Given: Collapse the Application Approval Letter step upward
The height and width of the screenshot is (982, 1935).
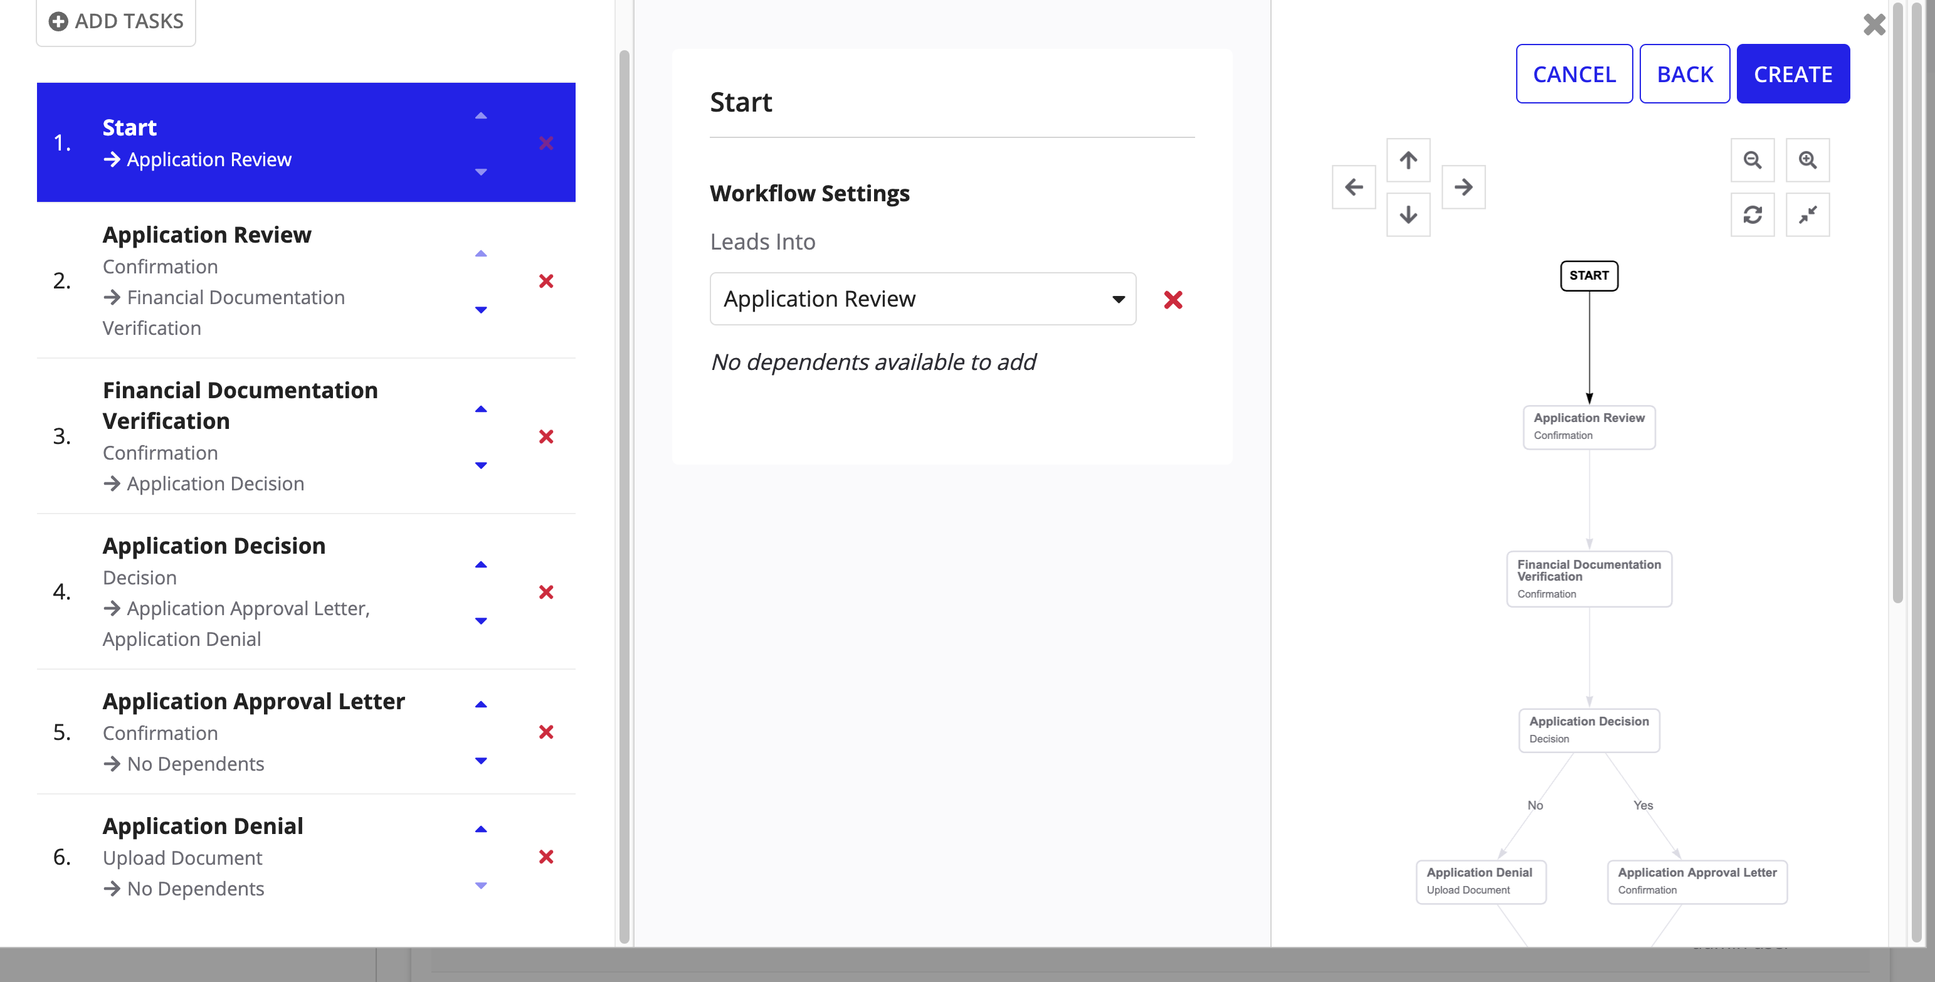Looking at the screenshot, I should pos(481,704).
